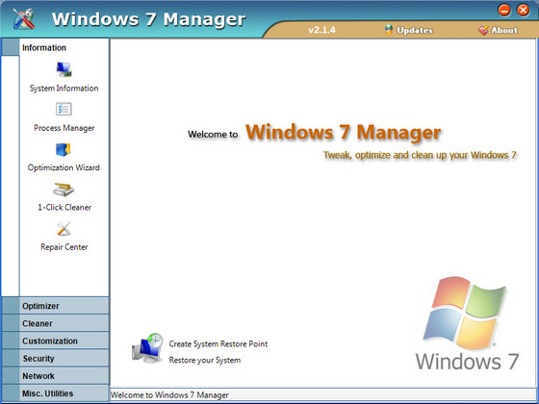Click the About tag icon
The image size is (539, 404).
483,30
